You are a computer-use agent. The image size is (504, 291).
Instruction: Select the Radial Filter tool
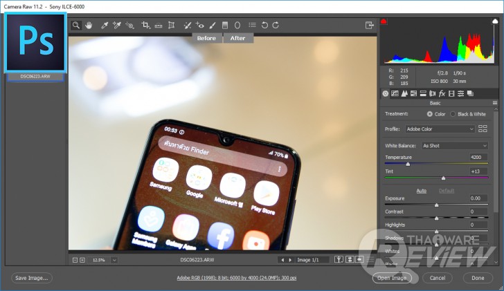(237, 25)
